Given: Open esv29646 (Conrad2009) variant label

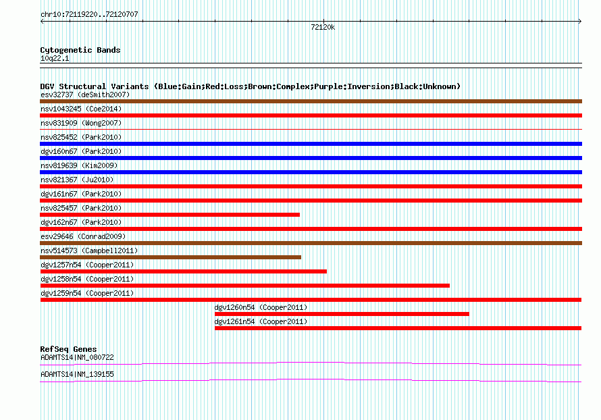Looking at the screenshot, I should [x=83, y=236].
